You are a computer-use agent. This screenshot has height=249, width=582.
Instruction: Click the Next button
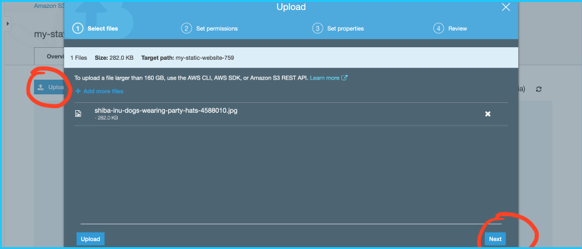pos(495,239)
